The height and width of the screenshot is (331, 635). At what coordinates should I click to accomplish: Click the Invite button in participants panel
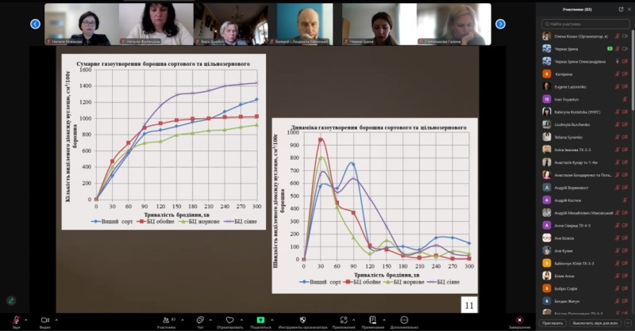(x=552, y=323)
